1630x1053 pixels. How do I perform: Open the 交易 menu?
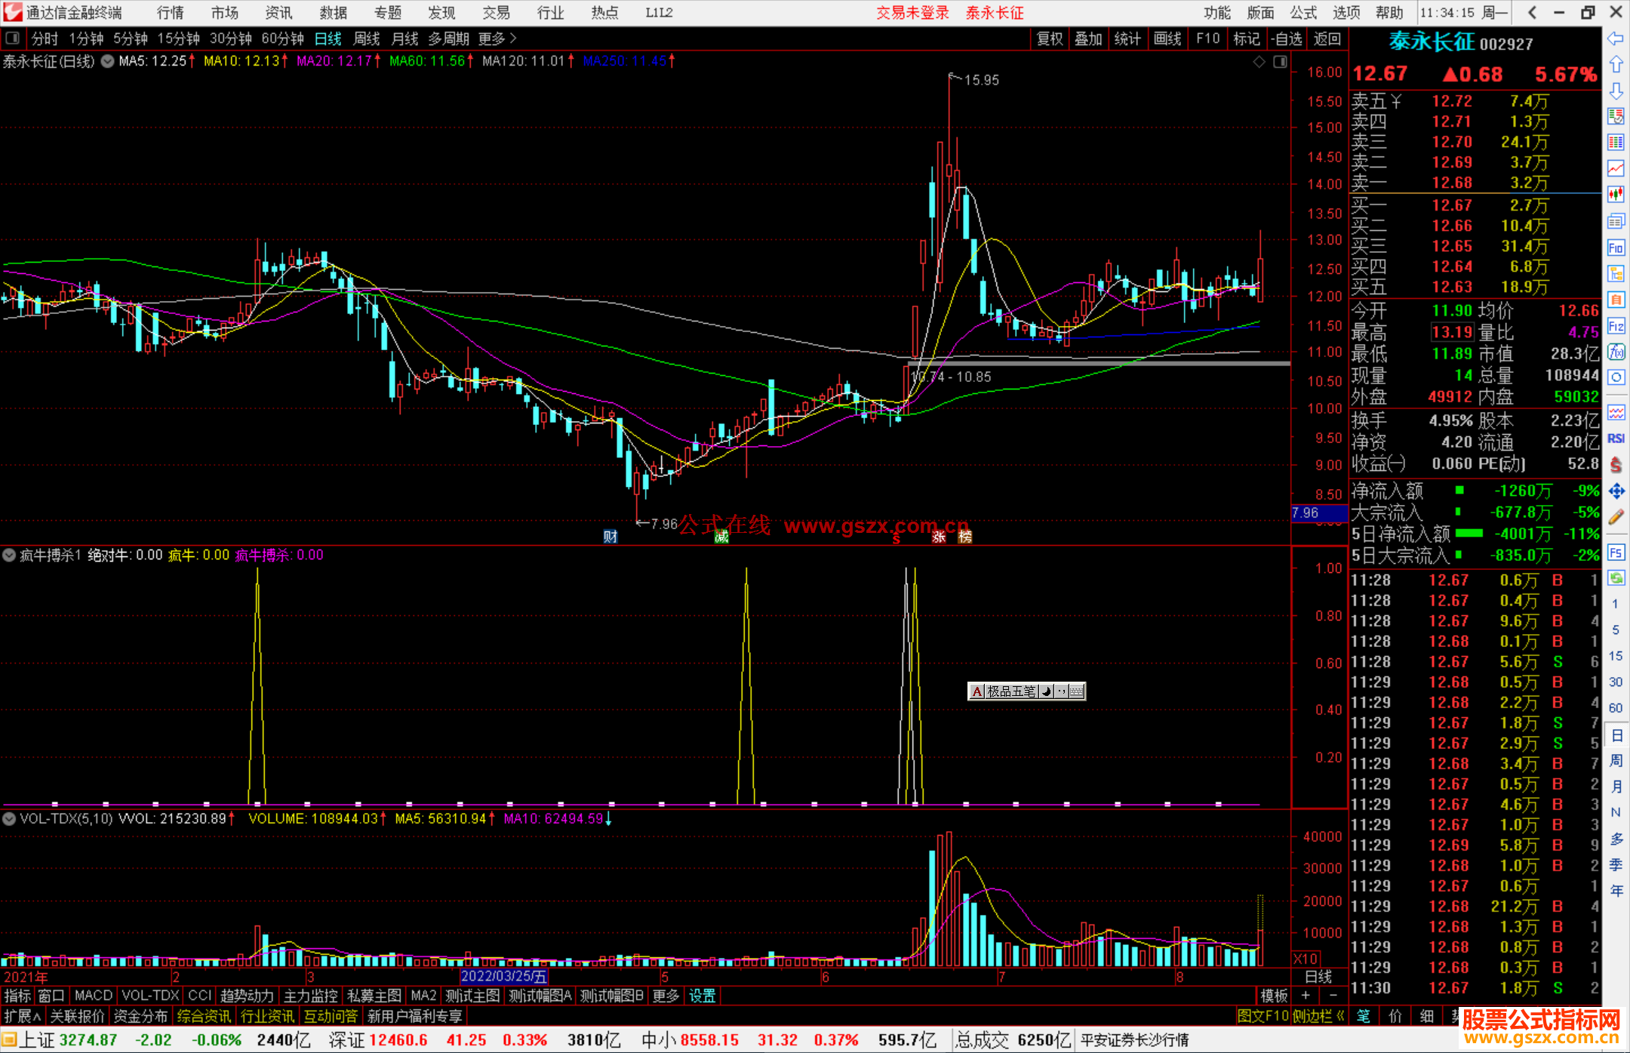pyautogui.click(x=497, y=12)
